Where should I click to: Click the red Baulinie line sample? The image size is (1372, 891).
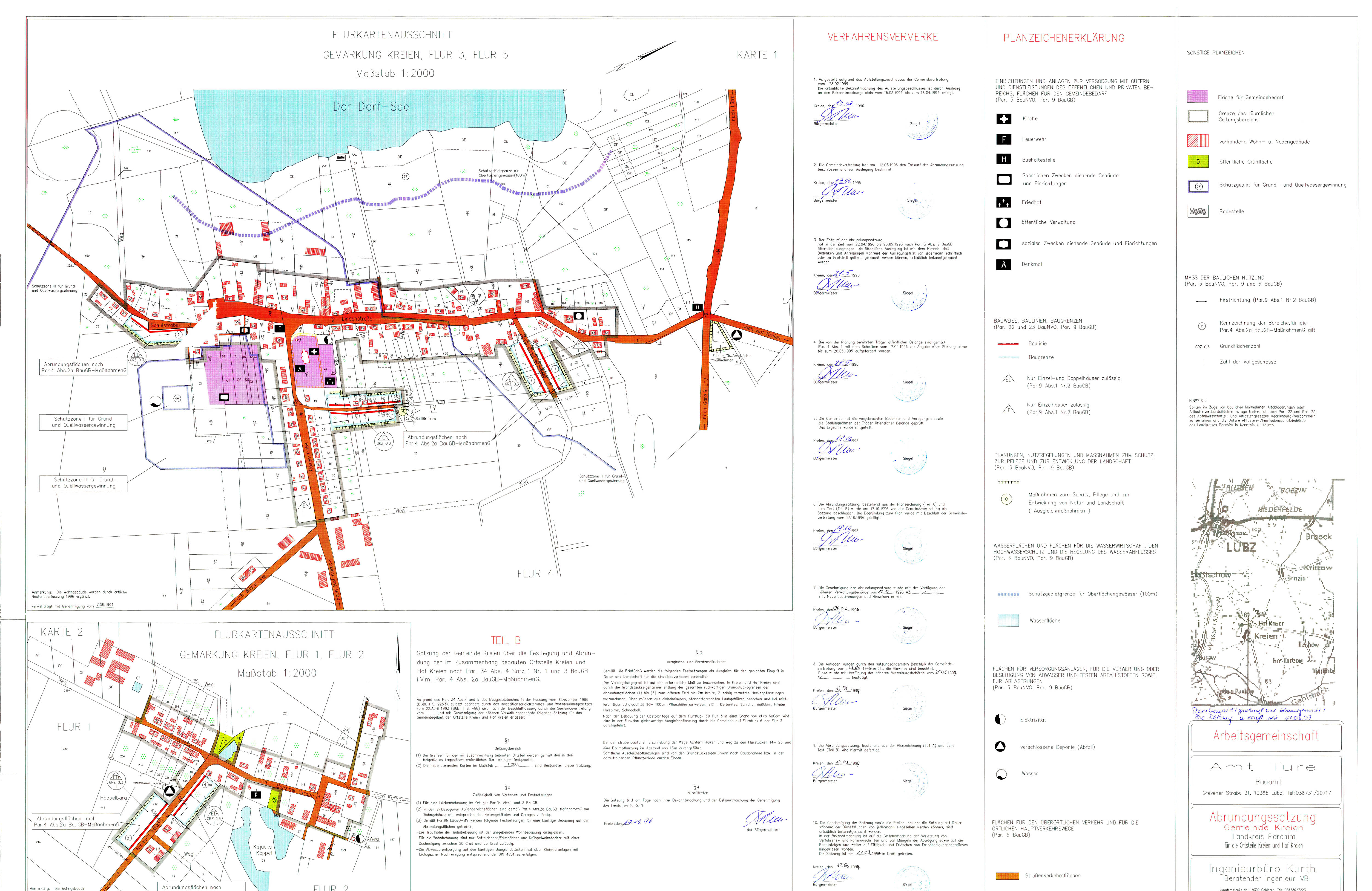click(1008, 344)
